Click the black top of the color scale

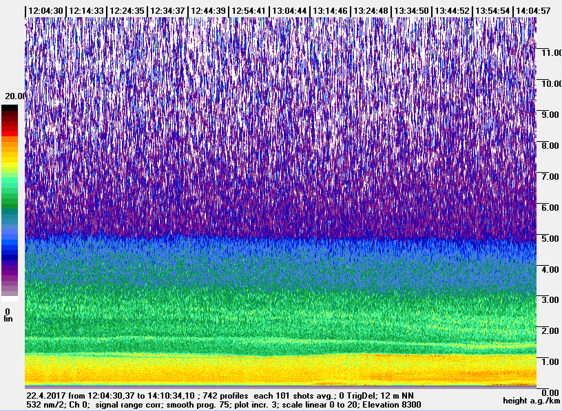(10, 108)
